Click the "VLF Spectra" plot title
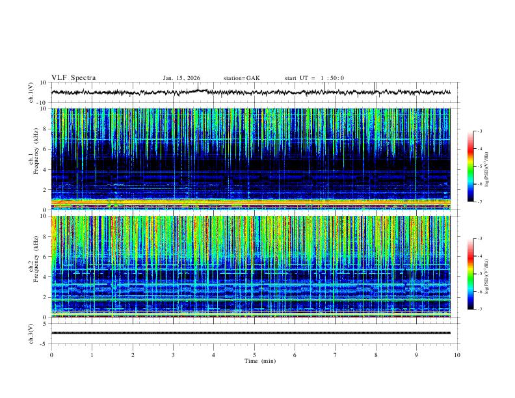This screenshot has height=398, width=515. [x=73, y=78]
